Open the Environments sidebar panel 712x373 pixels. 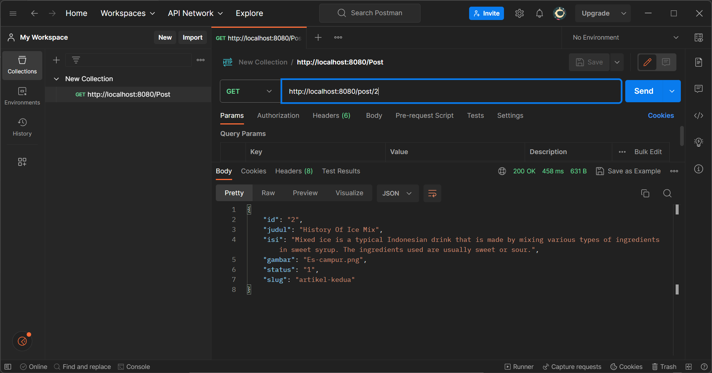[x=22, y=96]
